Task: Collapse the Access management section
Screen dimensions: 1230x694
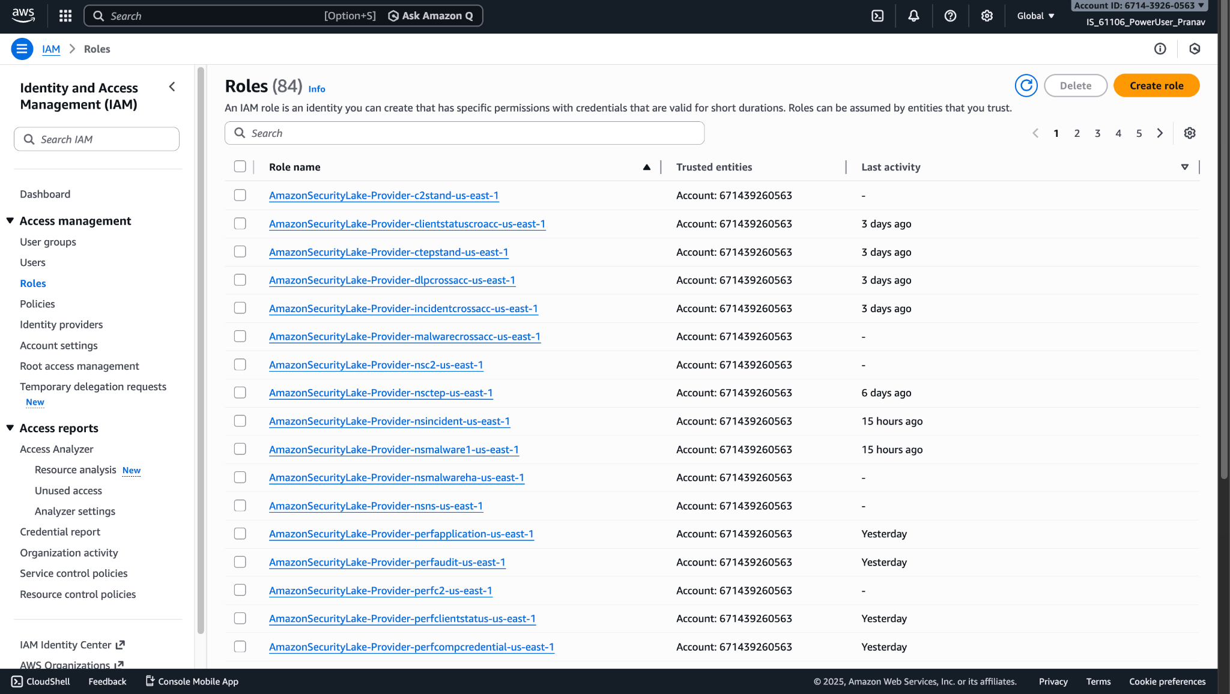Action: [x=10, y=221]
